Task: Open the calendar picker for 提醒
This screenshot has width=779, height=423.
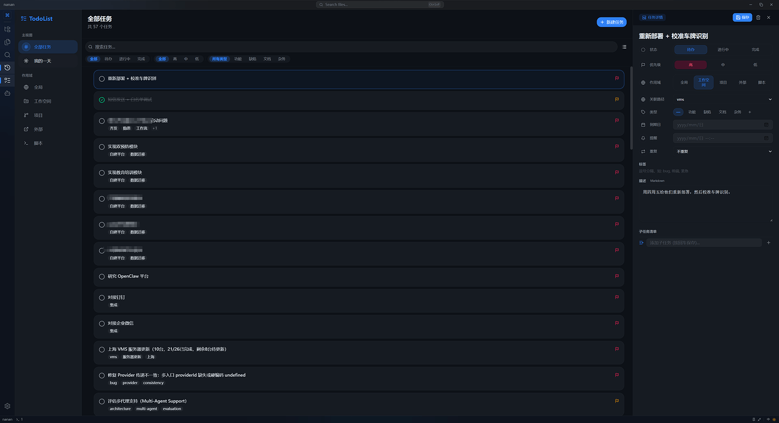Action: (x=766, y=138)
